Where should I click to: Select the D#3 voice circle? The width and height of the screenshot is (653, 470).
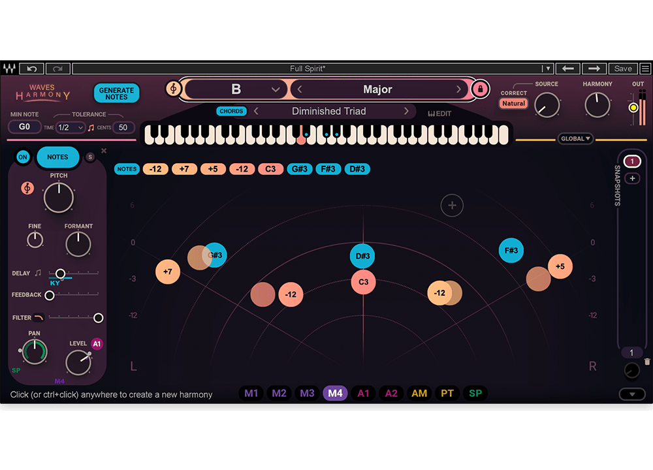[362, 256]
